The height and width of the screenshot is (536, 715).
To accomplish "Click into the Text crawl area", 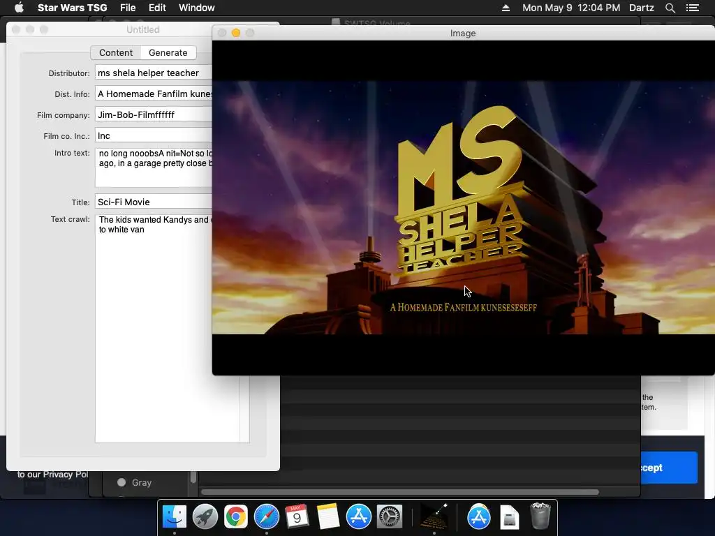I will (x=167, y=328).
